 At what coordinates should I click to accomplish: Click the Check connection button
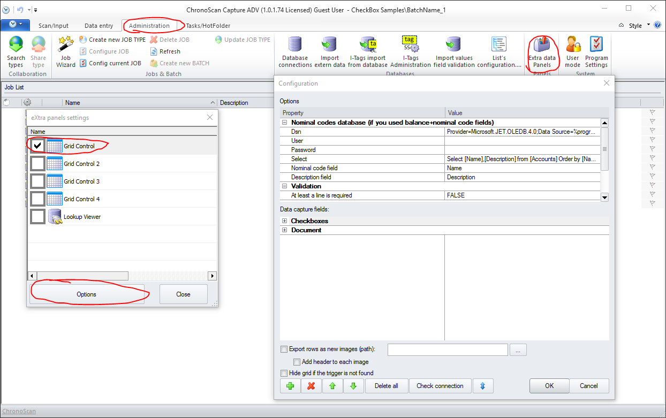click(440, 386)
